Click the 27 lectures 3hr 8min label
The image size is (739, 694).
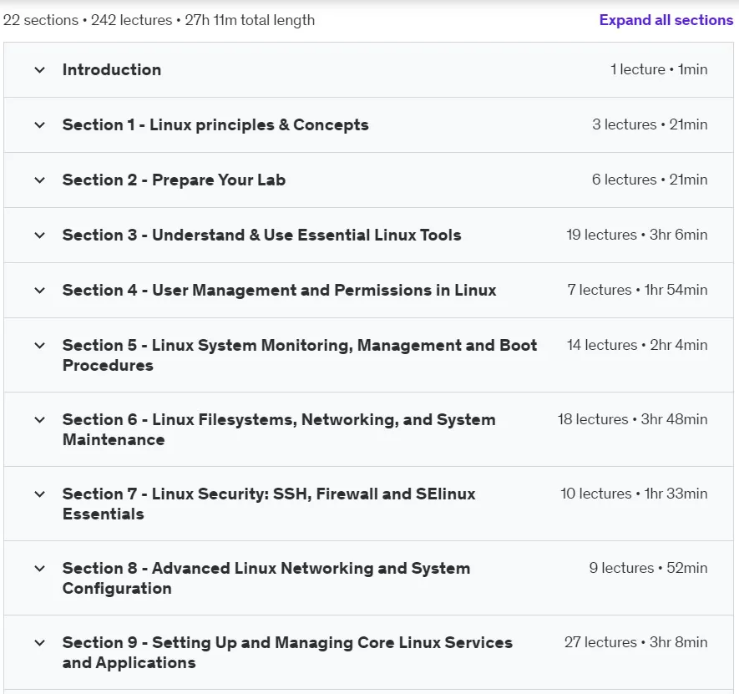[635, 642]
